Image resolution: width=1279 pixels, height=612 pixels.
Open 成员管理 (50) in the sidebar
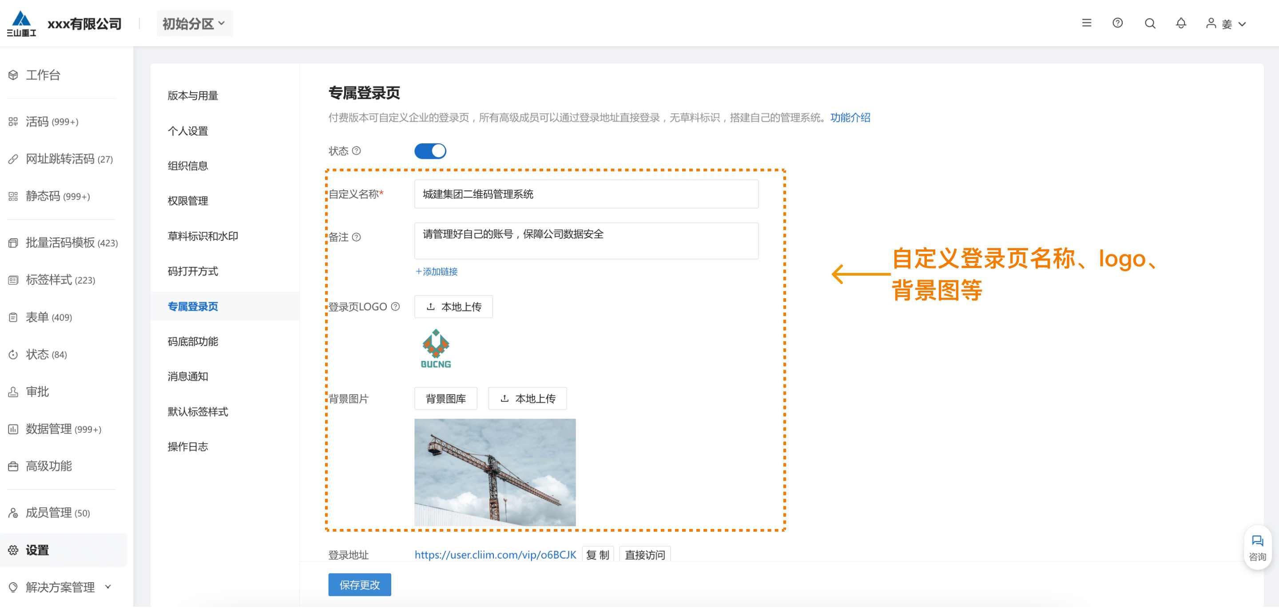click(x=58, y=513)
